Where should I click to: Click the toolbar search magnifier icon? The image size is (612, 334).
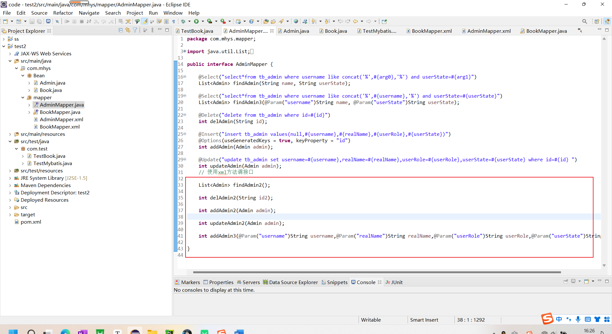coord(584,21)
